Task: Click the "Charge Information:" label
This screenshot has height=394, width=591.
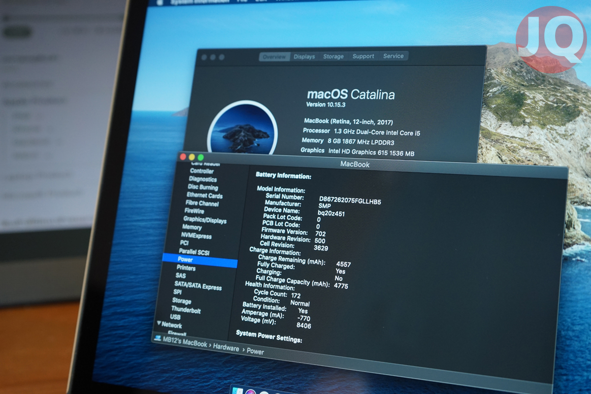Action: [275, 251]
